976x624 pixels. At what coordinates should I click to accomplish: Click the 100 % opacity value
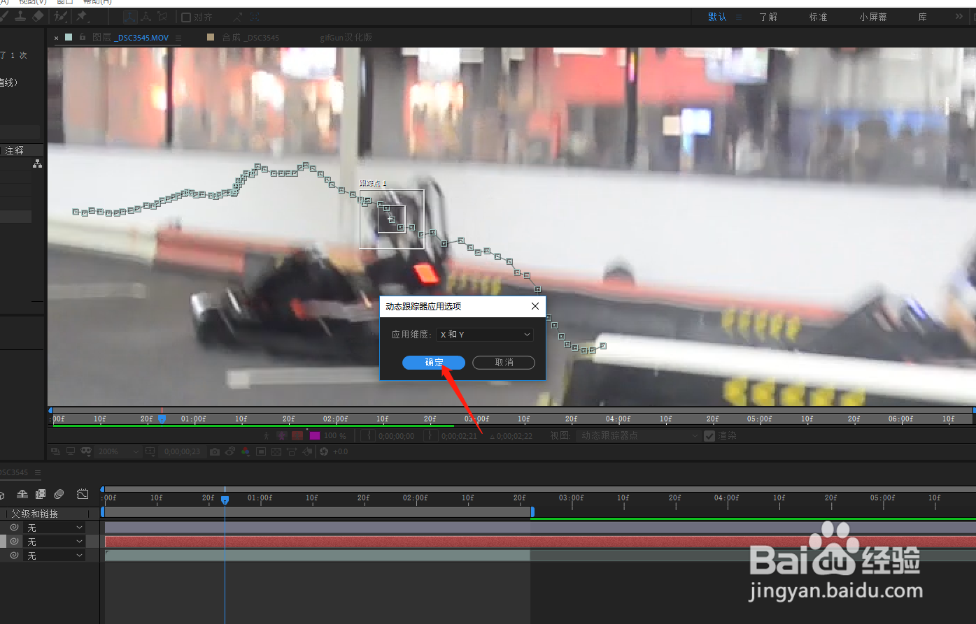pyautogui.click(x=334, y=435)
